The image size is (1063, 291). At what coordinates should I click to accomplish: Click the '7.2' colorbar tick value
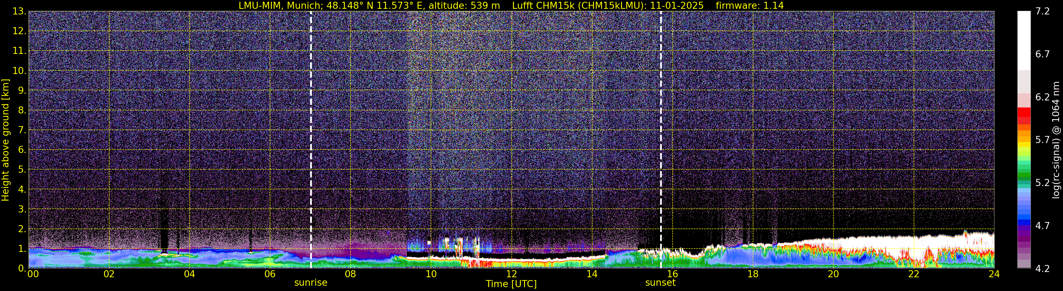[x=1043, y=12]
